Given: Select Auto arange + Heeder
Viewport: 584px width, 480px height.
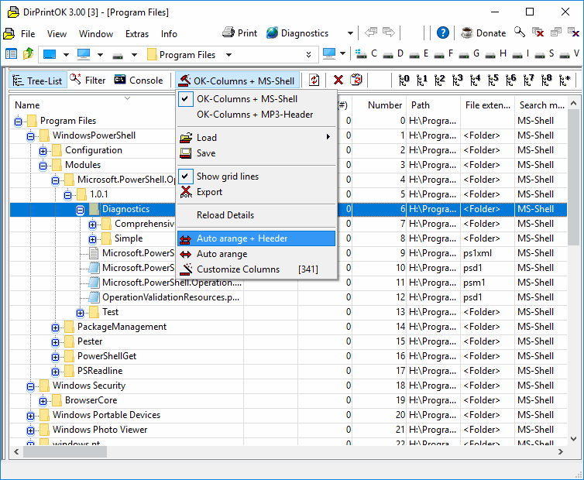Looking at the screenshot, I should pos(256,238).
